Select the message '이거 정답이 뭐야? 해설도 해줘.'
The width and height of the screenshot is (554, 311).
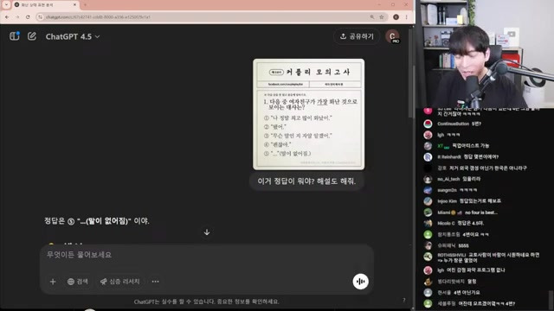pyautogui.click(x=306, y=181)
